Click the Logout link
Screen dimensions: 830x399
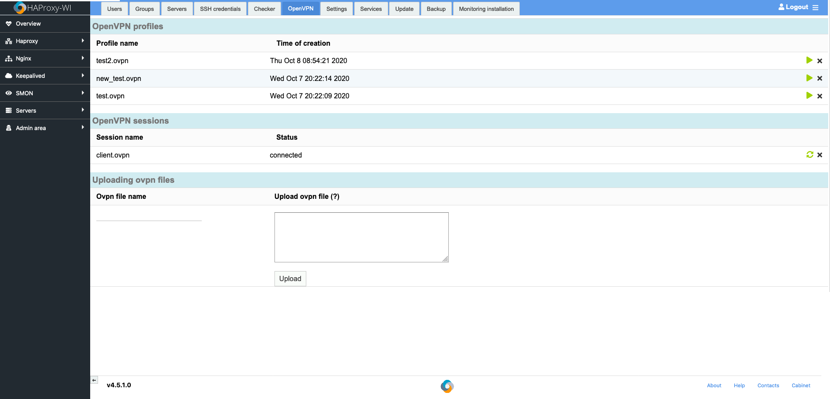[797, 7]
